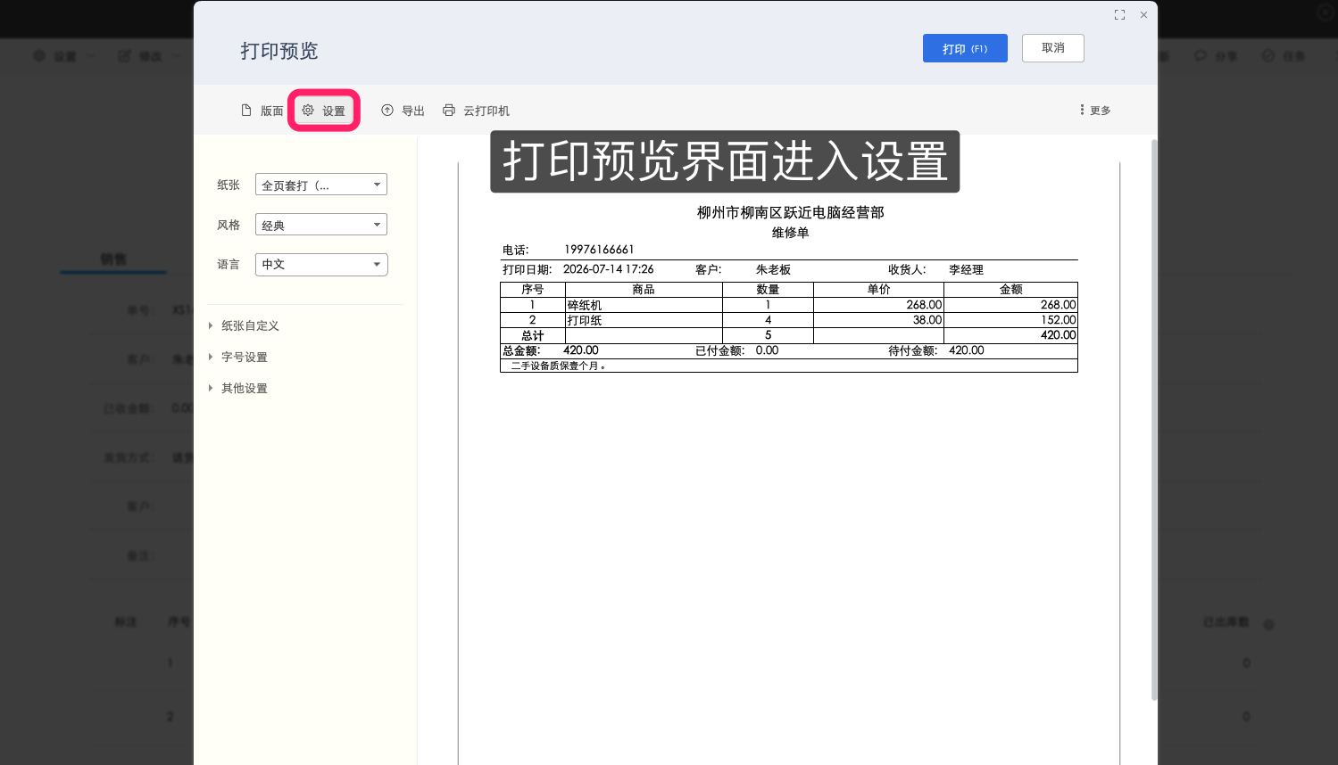The image size is (1338, 765).
Task: Click the upload arrow icon beside 导出
Action: tap(387, 110)
